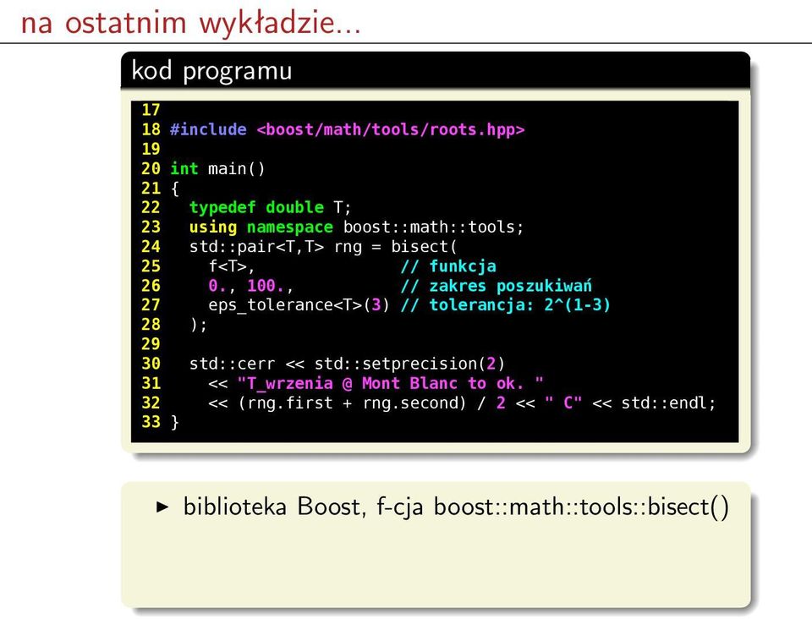Click the "typedef" keyword on line 22

[x=222, y=207]
